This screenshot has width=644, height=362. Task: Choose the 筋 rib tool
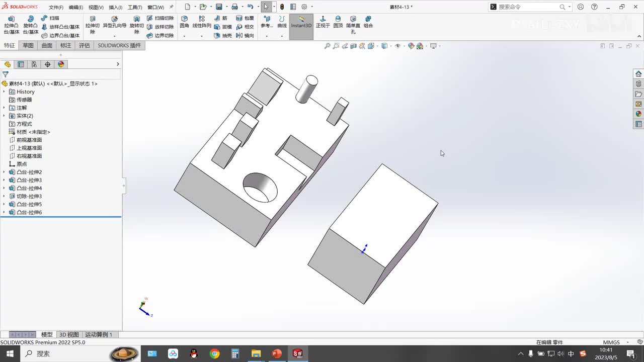[220, 18]
